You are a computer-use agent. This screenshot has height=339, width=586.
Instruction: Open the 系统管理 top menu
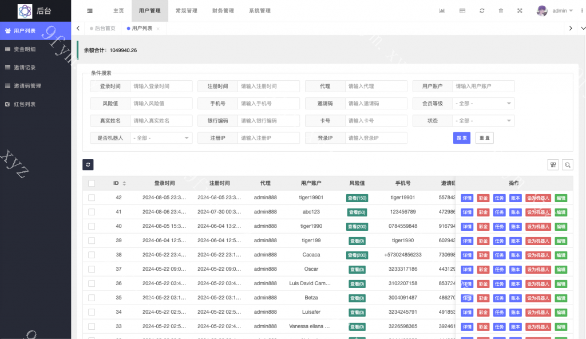[x=260, y=11]
